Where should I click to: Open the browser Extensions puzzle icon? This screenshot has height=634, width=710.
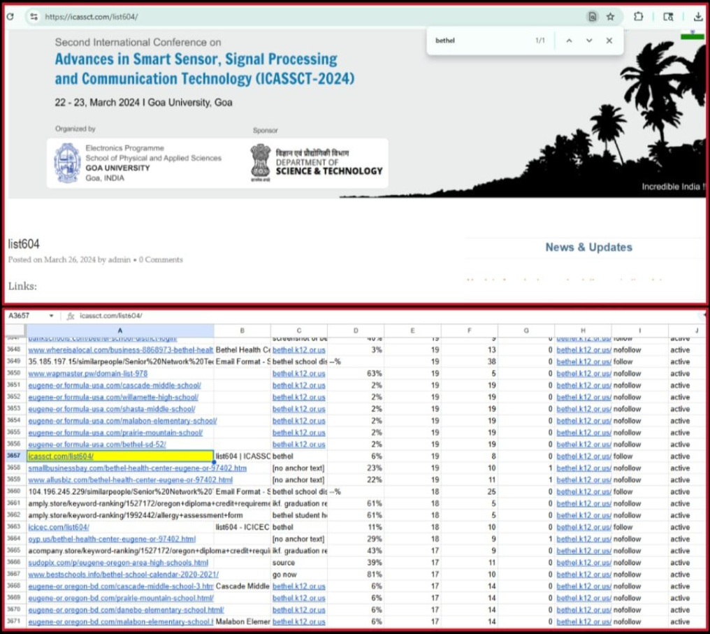coord(638,17)
